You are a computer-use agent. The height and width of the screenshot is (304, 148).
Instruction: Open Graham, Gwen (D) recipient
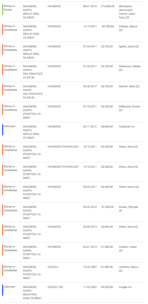tap(128, 249)
